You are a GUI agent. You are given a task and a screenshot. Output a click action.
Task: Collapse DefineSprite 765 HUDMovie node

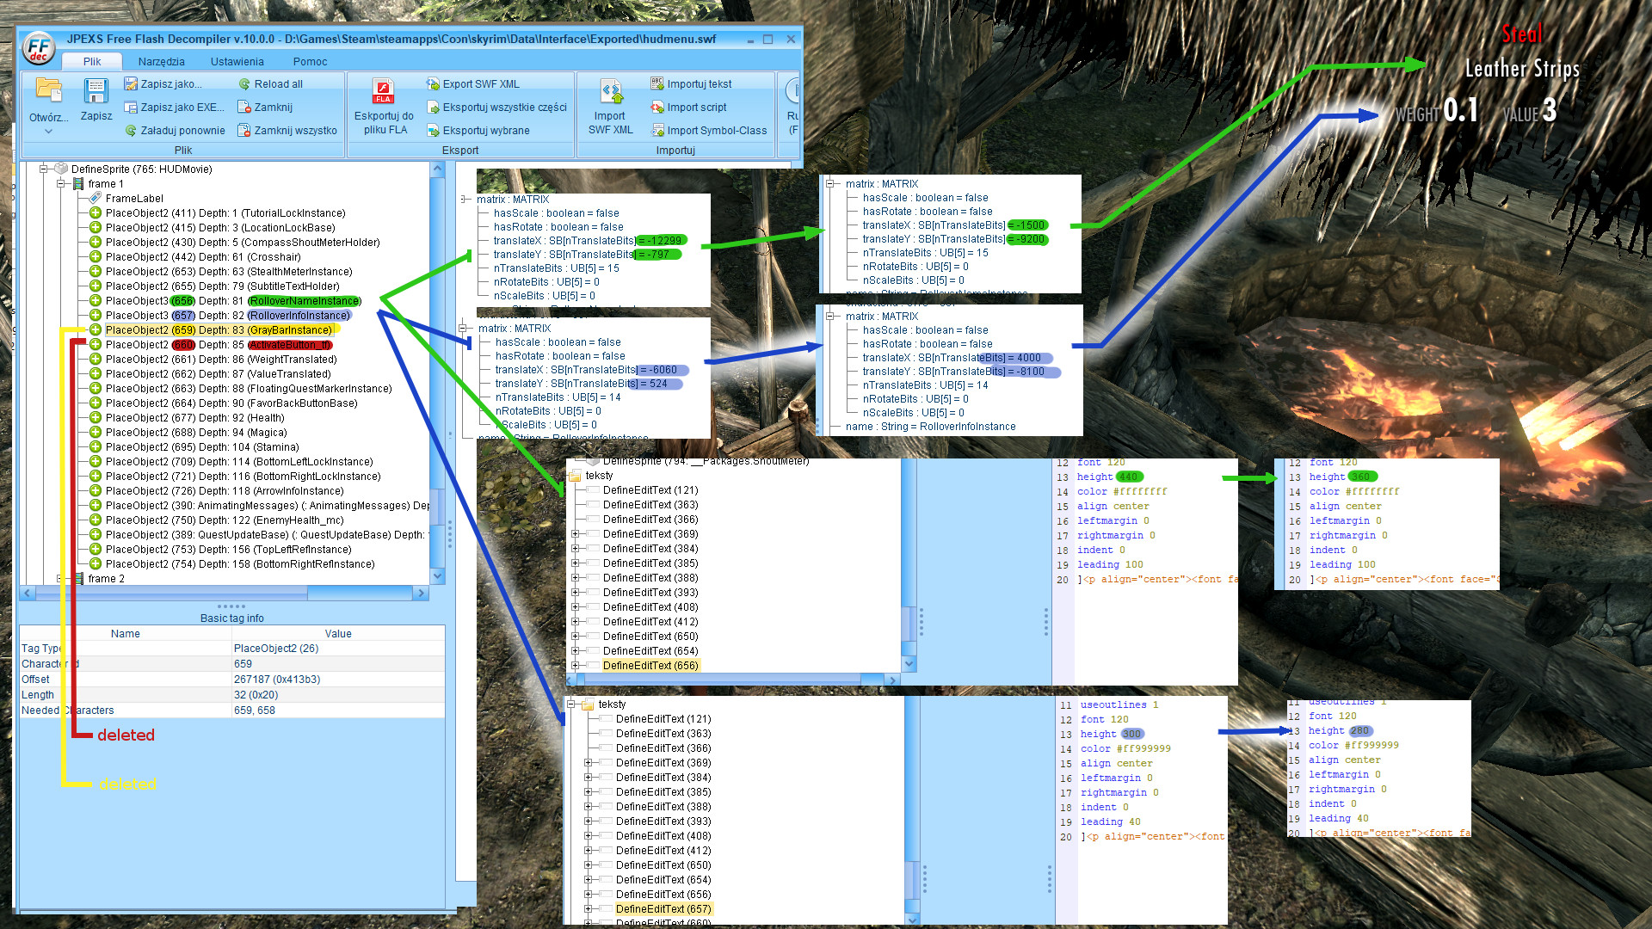(43, 169)
